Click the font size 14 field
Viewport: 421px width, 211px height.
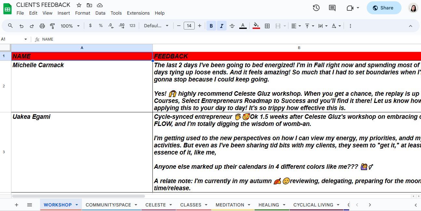pyautogui.click(x=189, y=26)
